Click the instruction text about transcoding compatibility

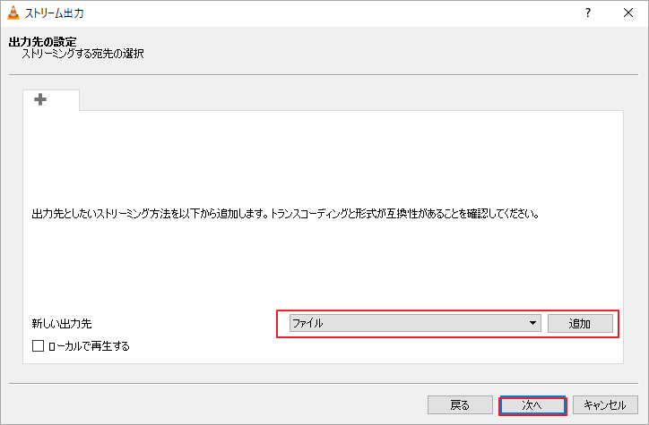pos(286,214)
